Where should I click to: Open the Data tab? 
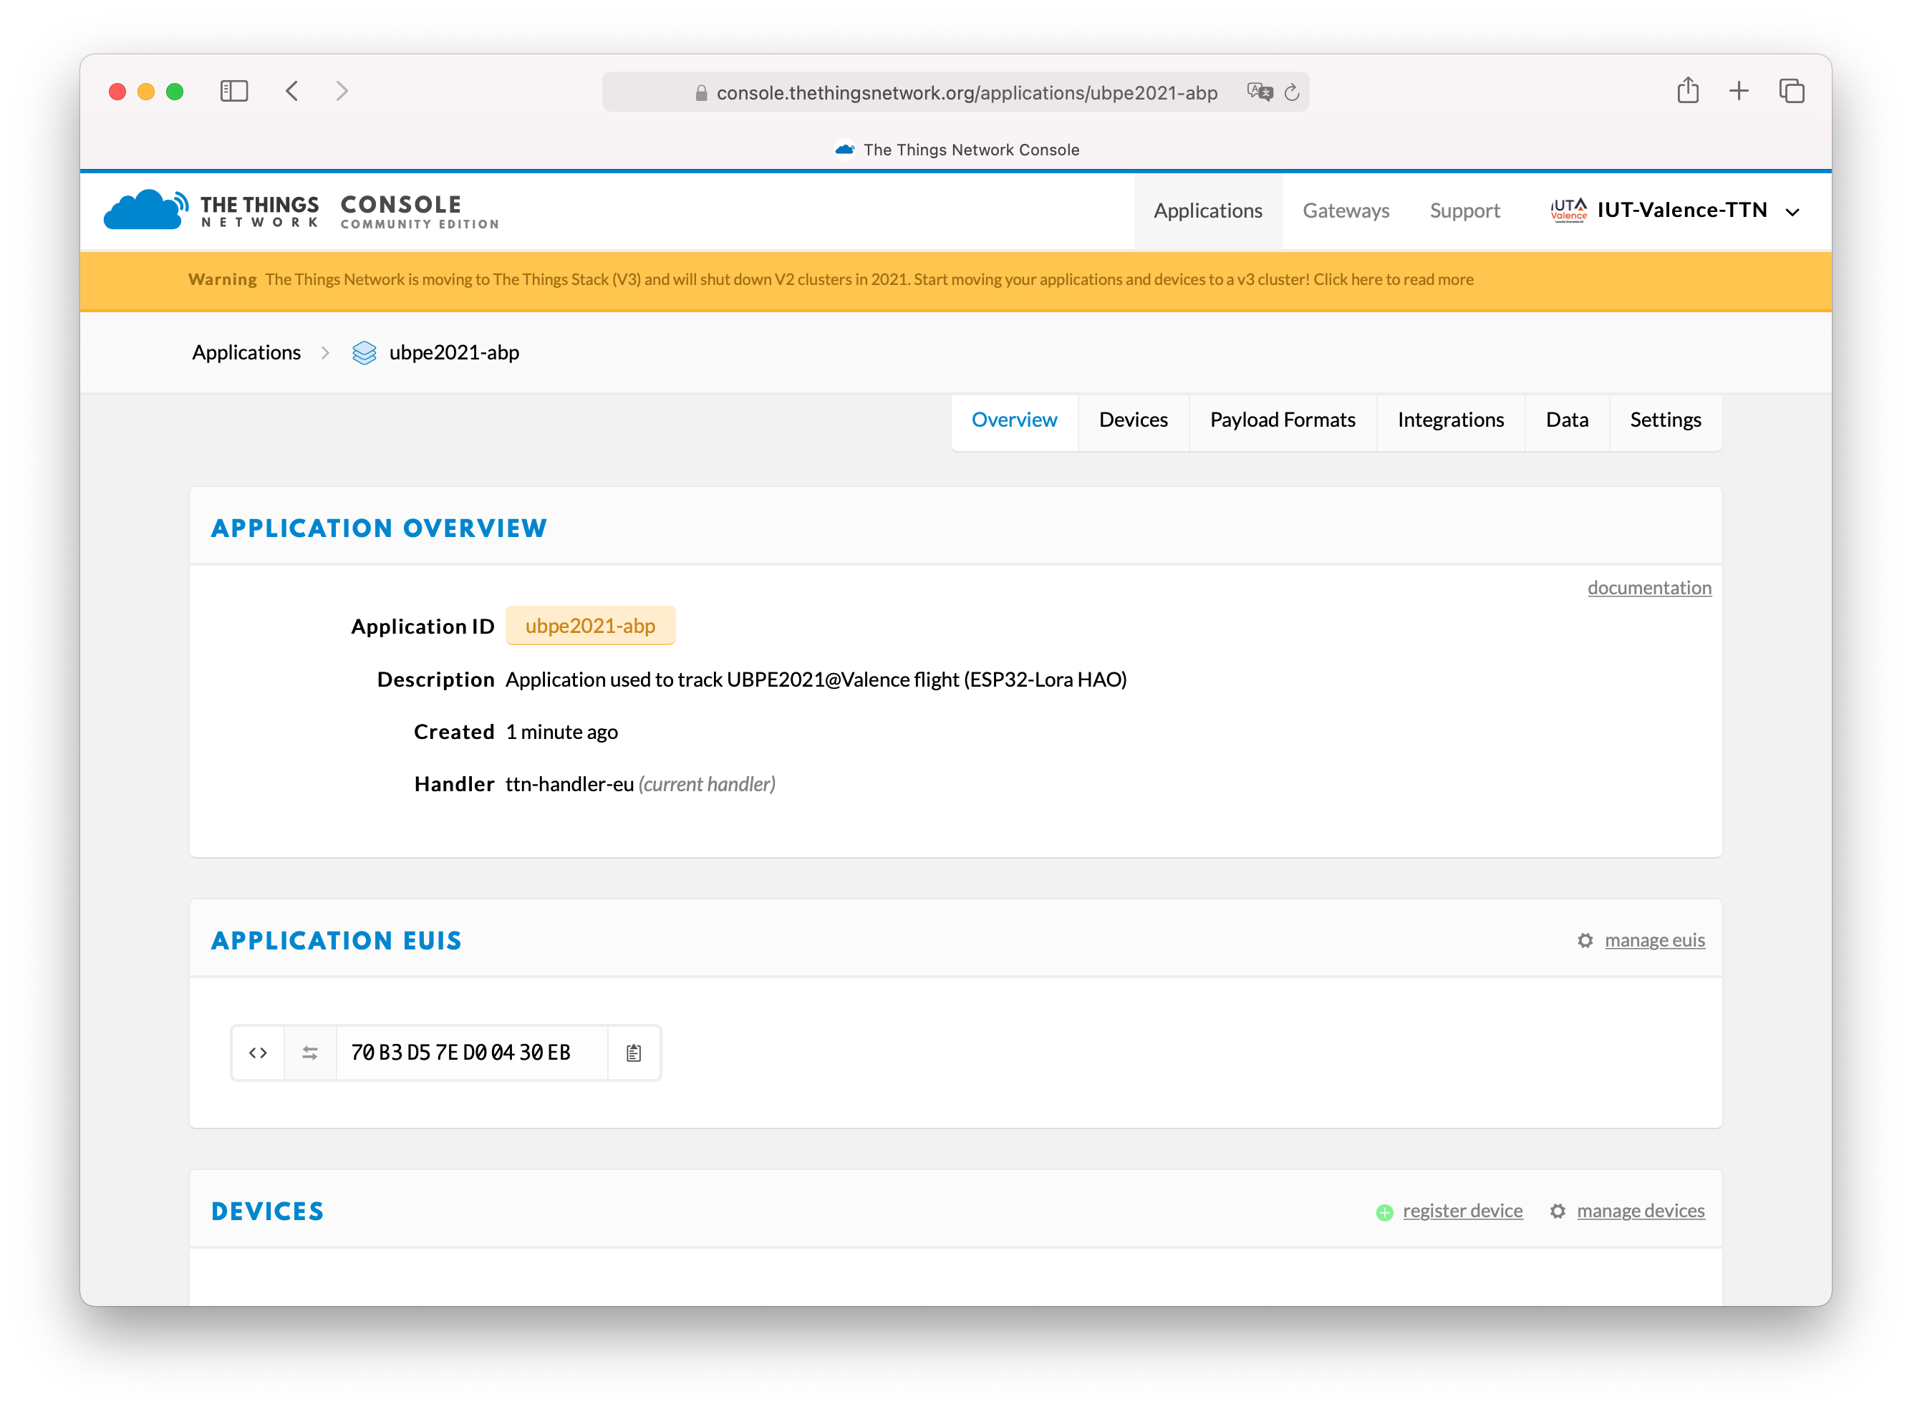click(x=1567, y=420)
